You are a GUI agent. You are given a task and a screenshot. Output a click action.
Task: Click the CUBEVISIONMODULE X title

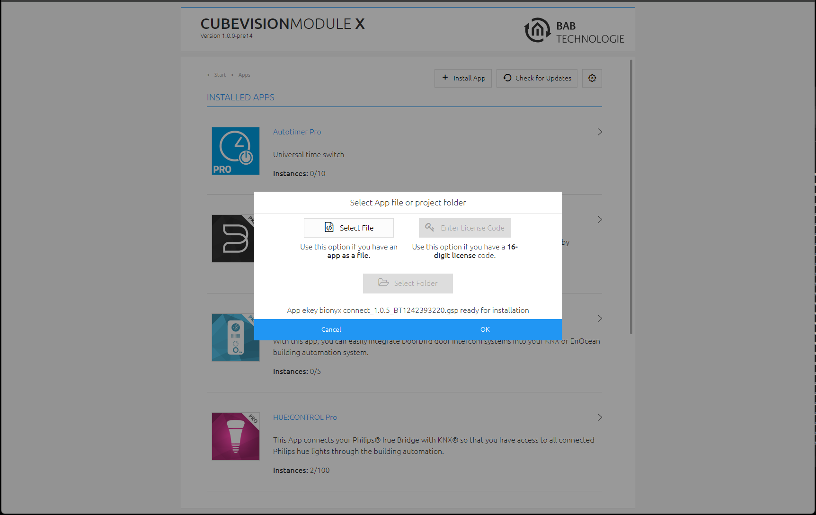point(283,24)
